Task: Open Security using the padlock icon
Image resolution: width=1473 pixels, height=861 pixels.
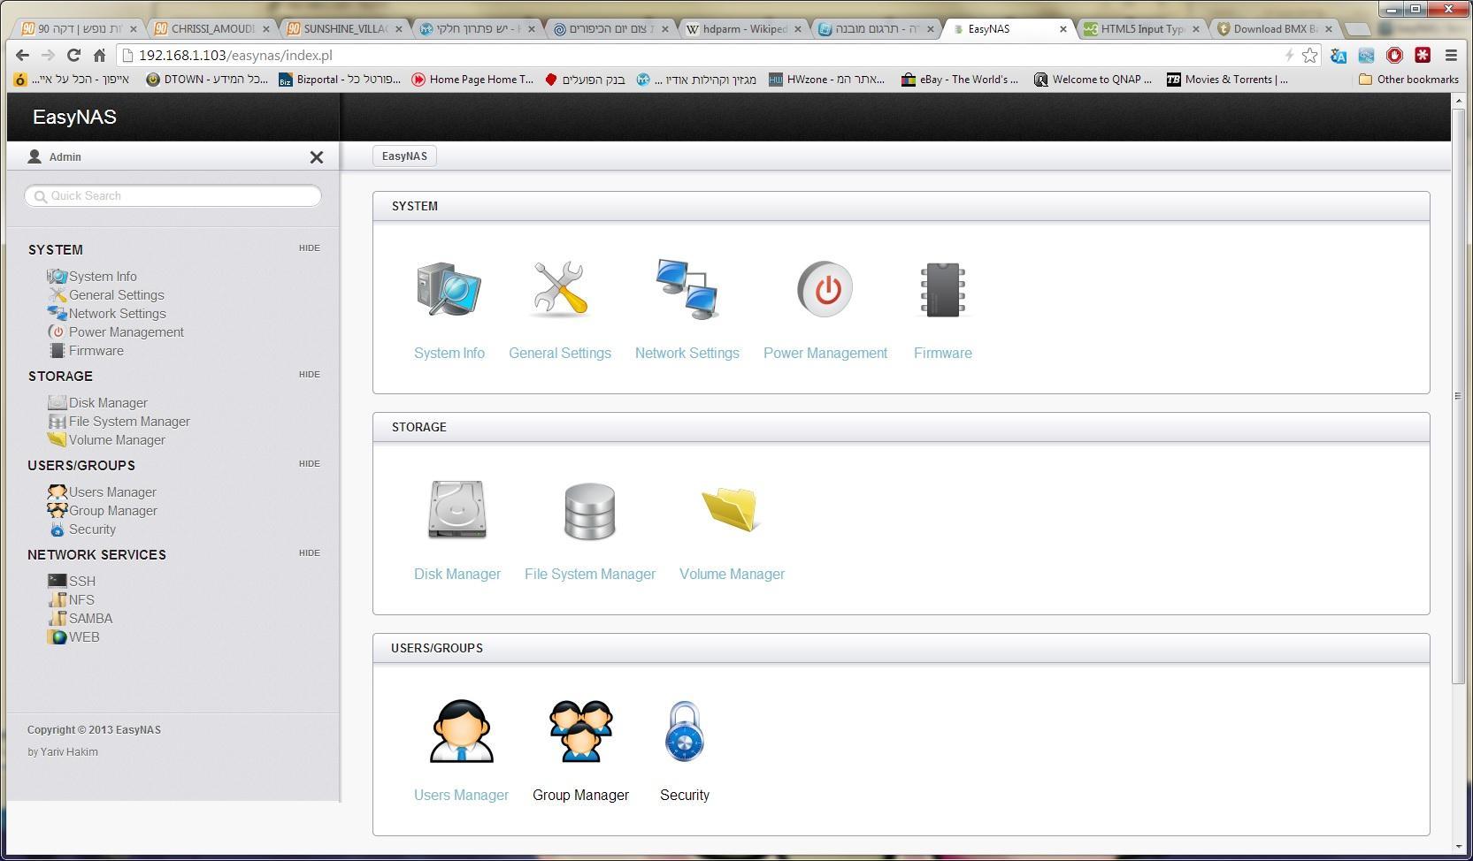Action: click(x=684, y=730)
